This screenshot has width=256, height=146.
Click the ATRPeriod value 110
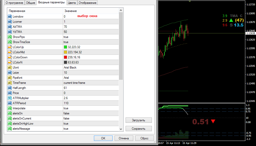pos(66,103)
